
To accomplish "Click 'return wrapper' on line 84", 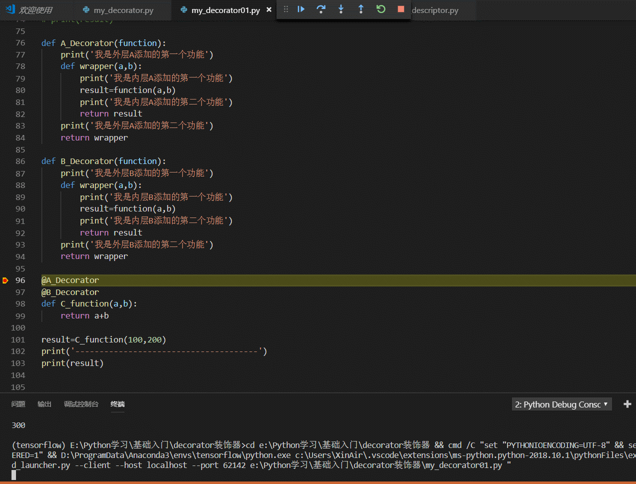I will (x=94, y=138).
